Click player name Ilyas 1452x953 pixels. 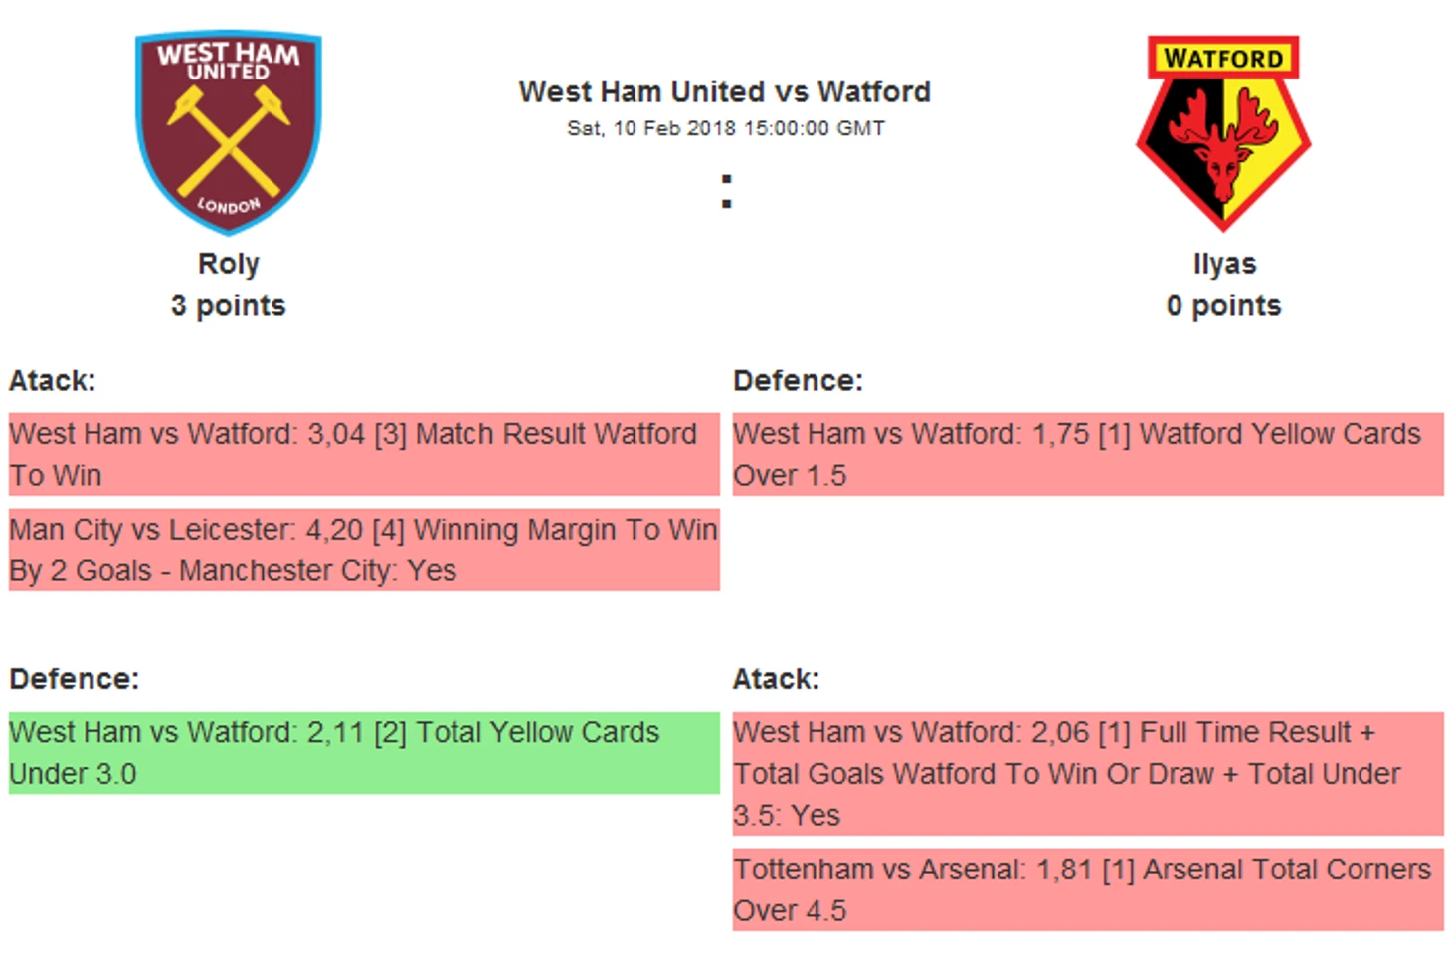coord(1224,264)
